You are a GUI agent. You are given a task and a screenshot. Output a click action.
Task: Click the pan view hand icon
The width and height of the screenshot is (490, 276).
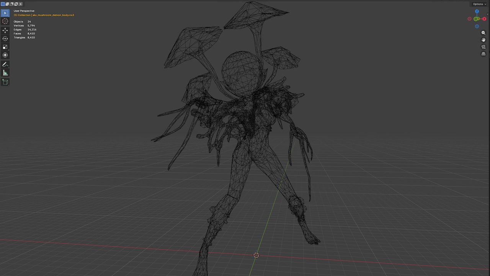click(x=483, y=40)
